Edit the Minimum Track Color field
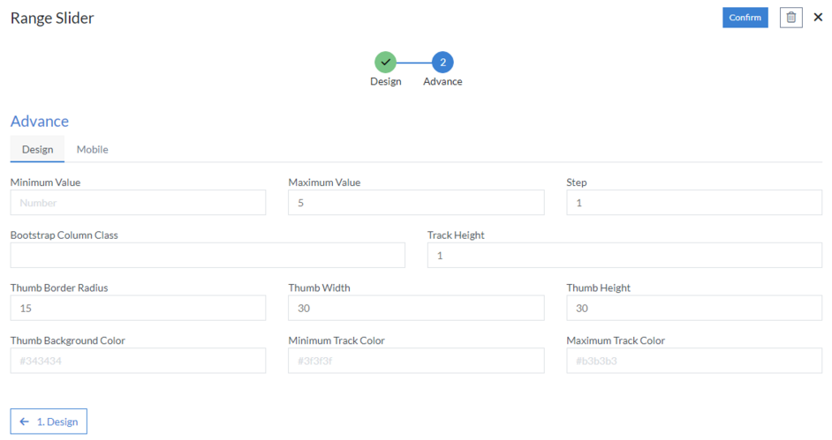The width and height of the screenshot is (832, 440). (x=416, y=361)
